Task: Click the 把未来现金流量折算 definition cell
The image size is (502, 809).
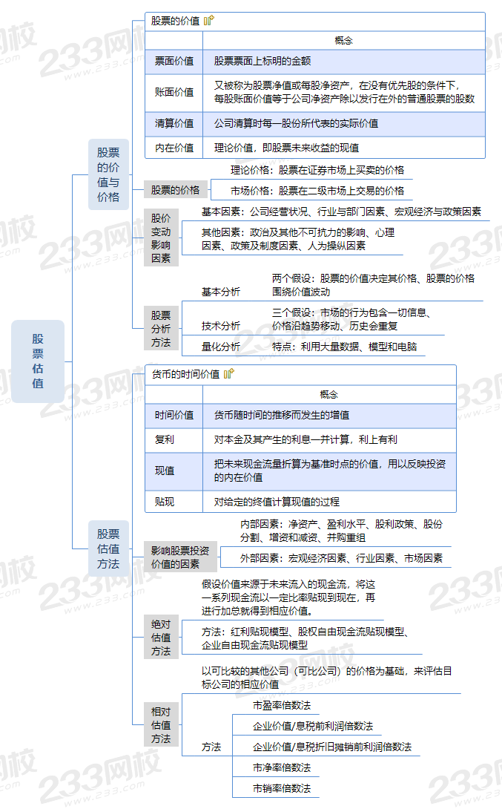Action: point(329,471)
